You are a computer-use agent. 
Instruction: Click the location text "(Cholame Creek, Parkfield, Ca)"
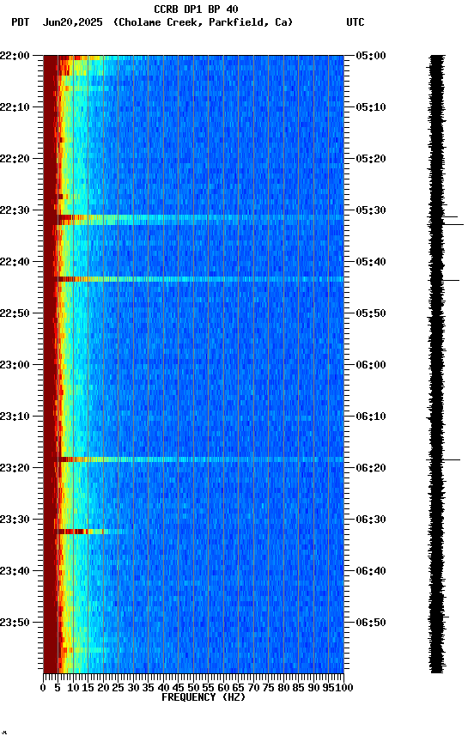[203, 22]
